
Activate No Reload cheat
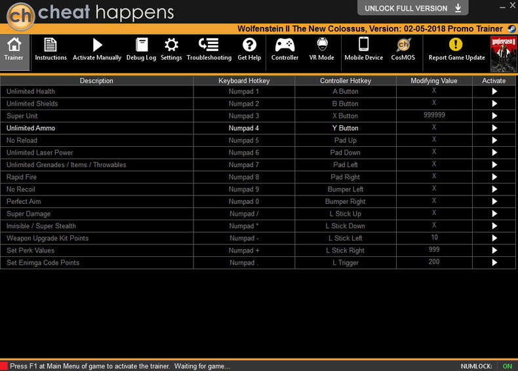494,140
